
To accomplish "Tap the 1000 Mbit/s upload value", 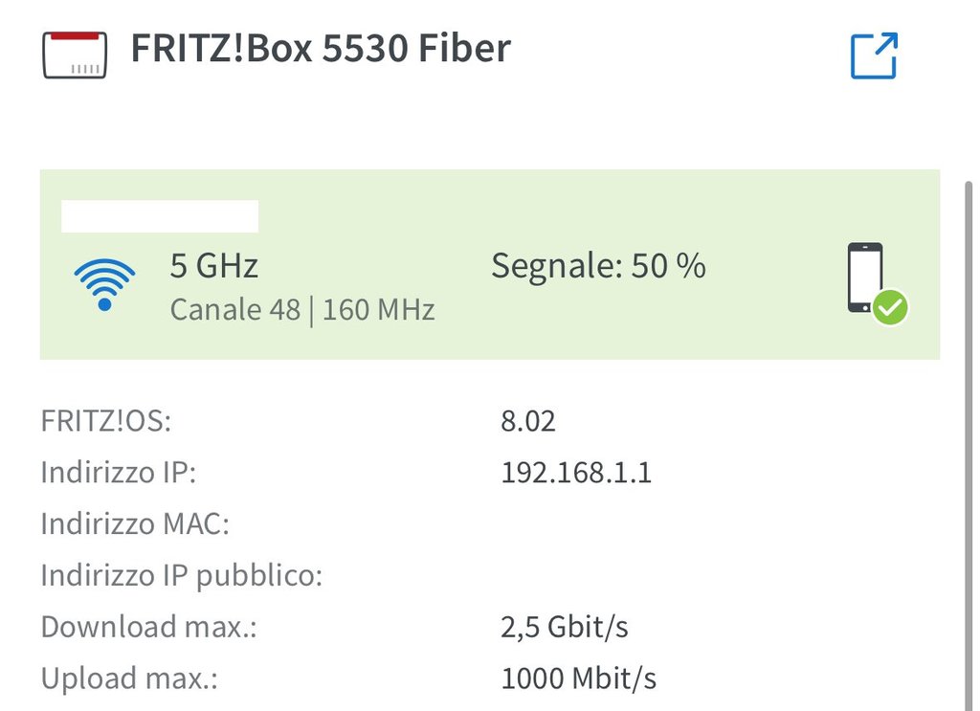I will [579, 679].
